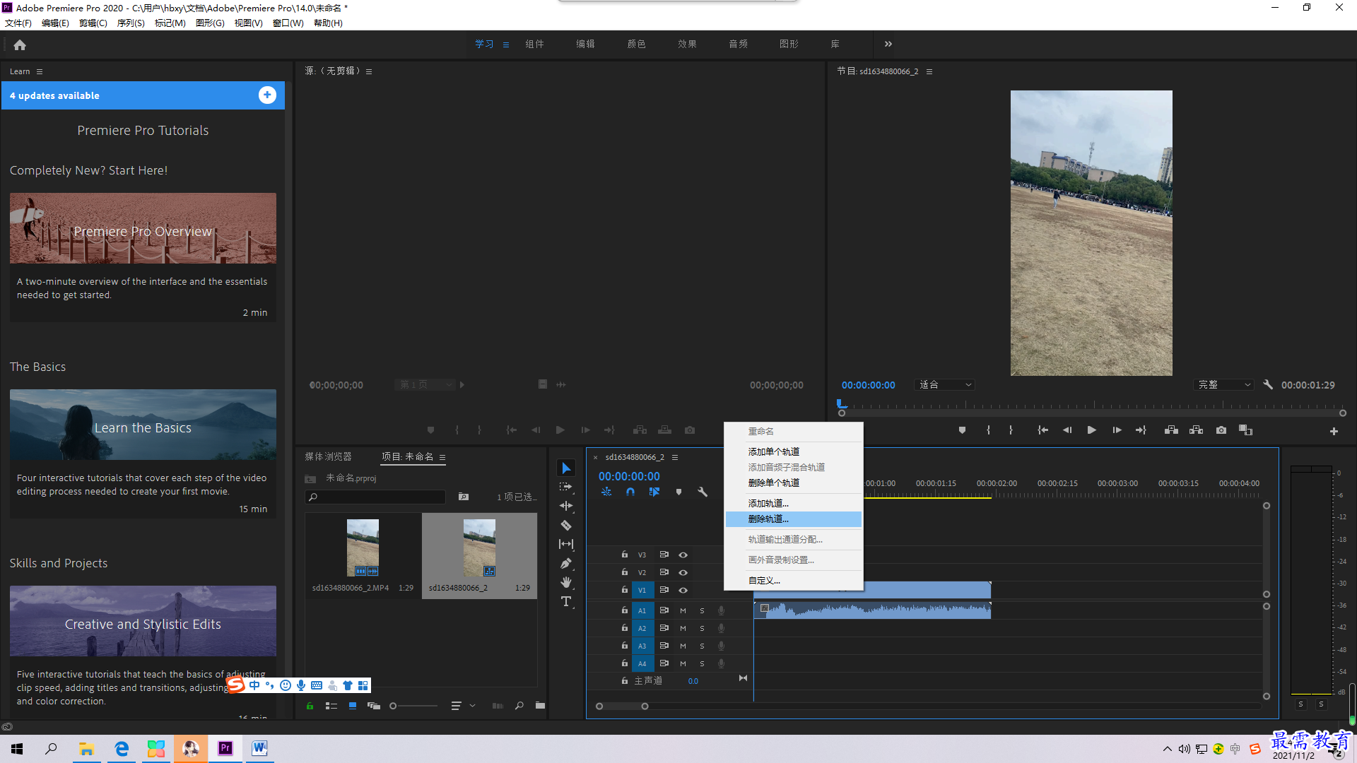Click the find magnifier in project panel

[519, 706]
